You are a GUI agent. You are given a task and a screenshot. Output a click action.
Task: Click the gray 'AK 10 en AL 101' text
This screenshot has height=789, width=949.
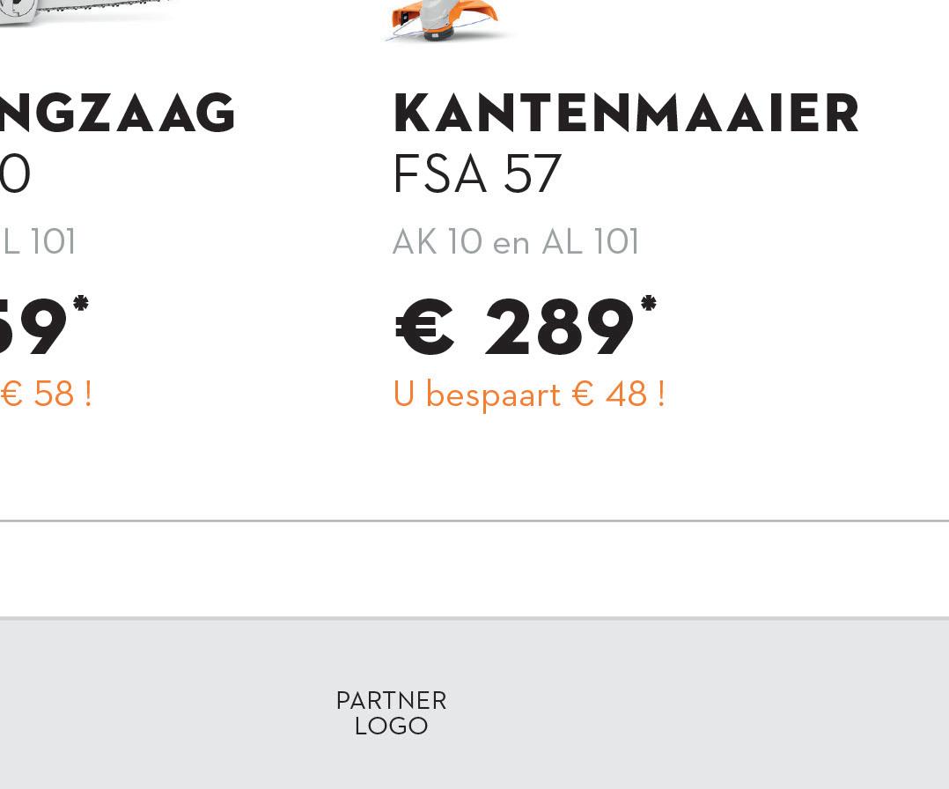tap(515, 242)
